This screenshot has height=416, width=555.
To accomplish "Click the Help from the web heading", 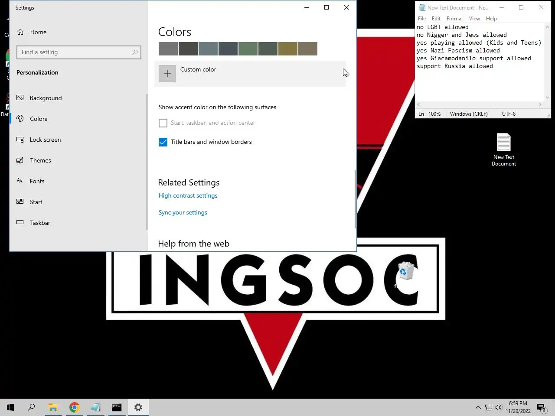I will (193, 244).
